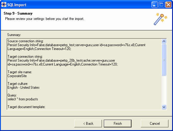This screenshot has height=131, width=173.
Task: Close the SQLImport wizard window
Action: point(168,5)
